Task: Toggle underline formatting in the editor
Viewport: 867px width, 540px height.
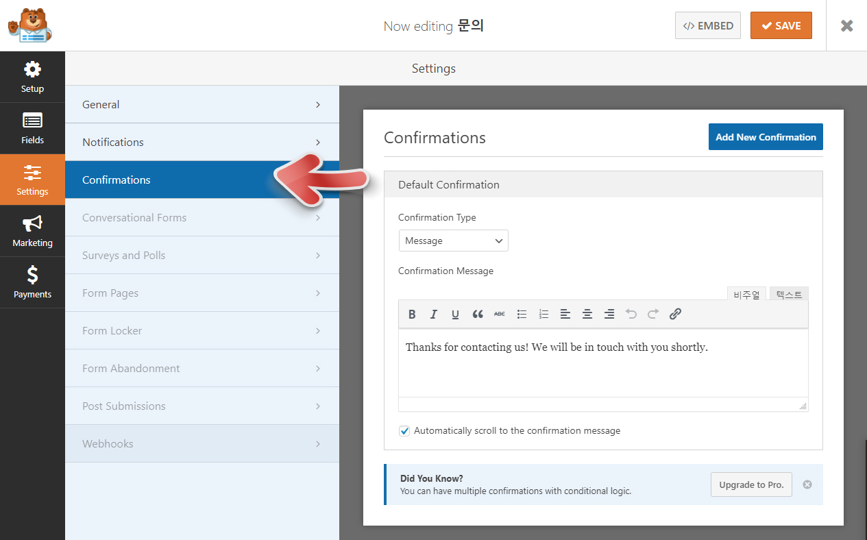Action: (x=455, y=314)
